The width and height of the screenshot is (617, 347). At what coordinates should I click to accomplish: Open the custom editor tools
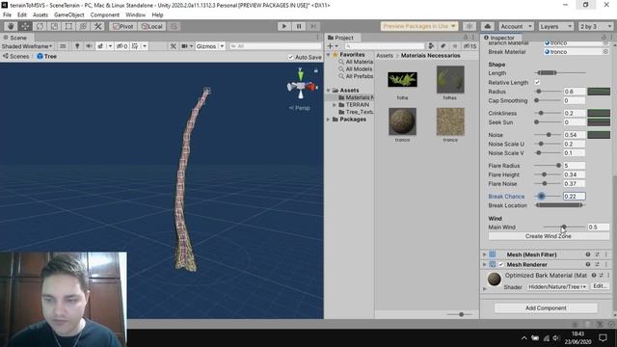[x=97, y=26]
